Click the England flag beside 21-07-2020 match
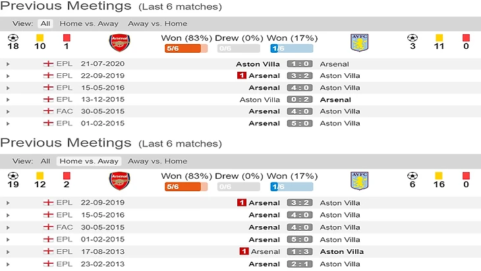Viewport: 481px width, 271px height. point(47,64)
